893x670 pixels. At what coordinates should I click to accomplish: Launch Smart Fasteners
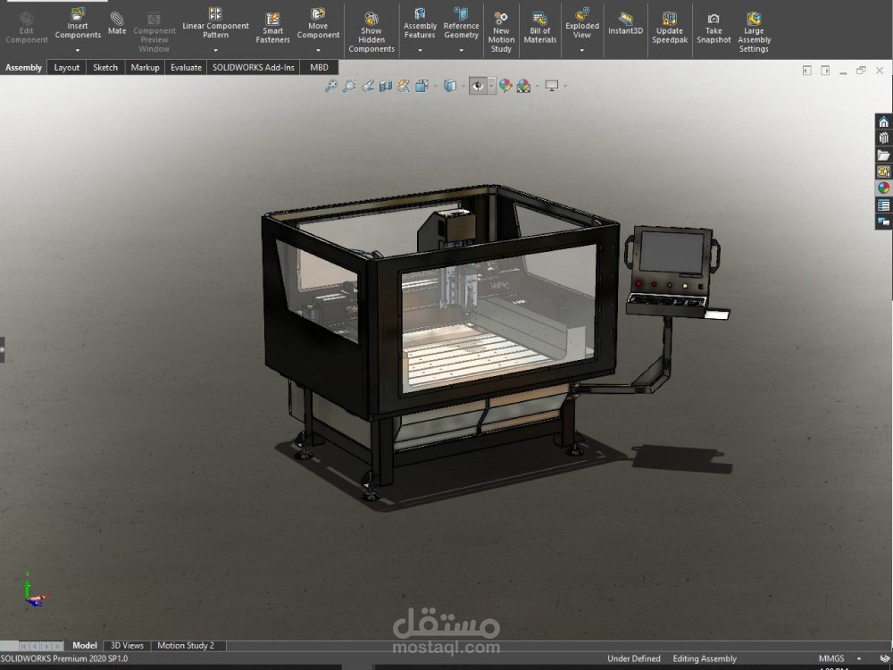click(272, 29)
